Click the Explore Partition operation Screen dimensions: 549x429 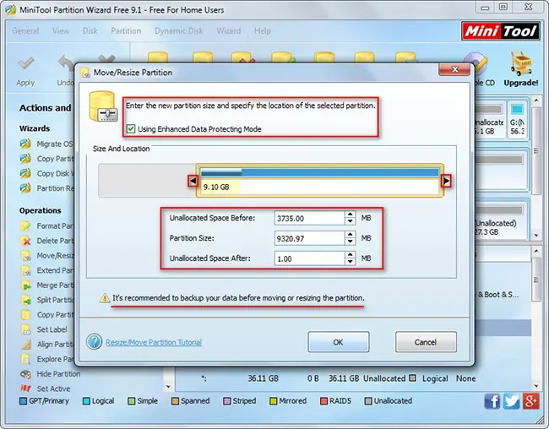click(46, 359)
